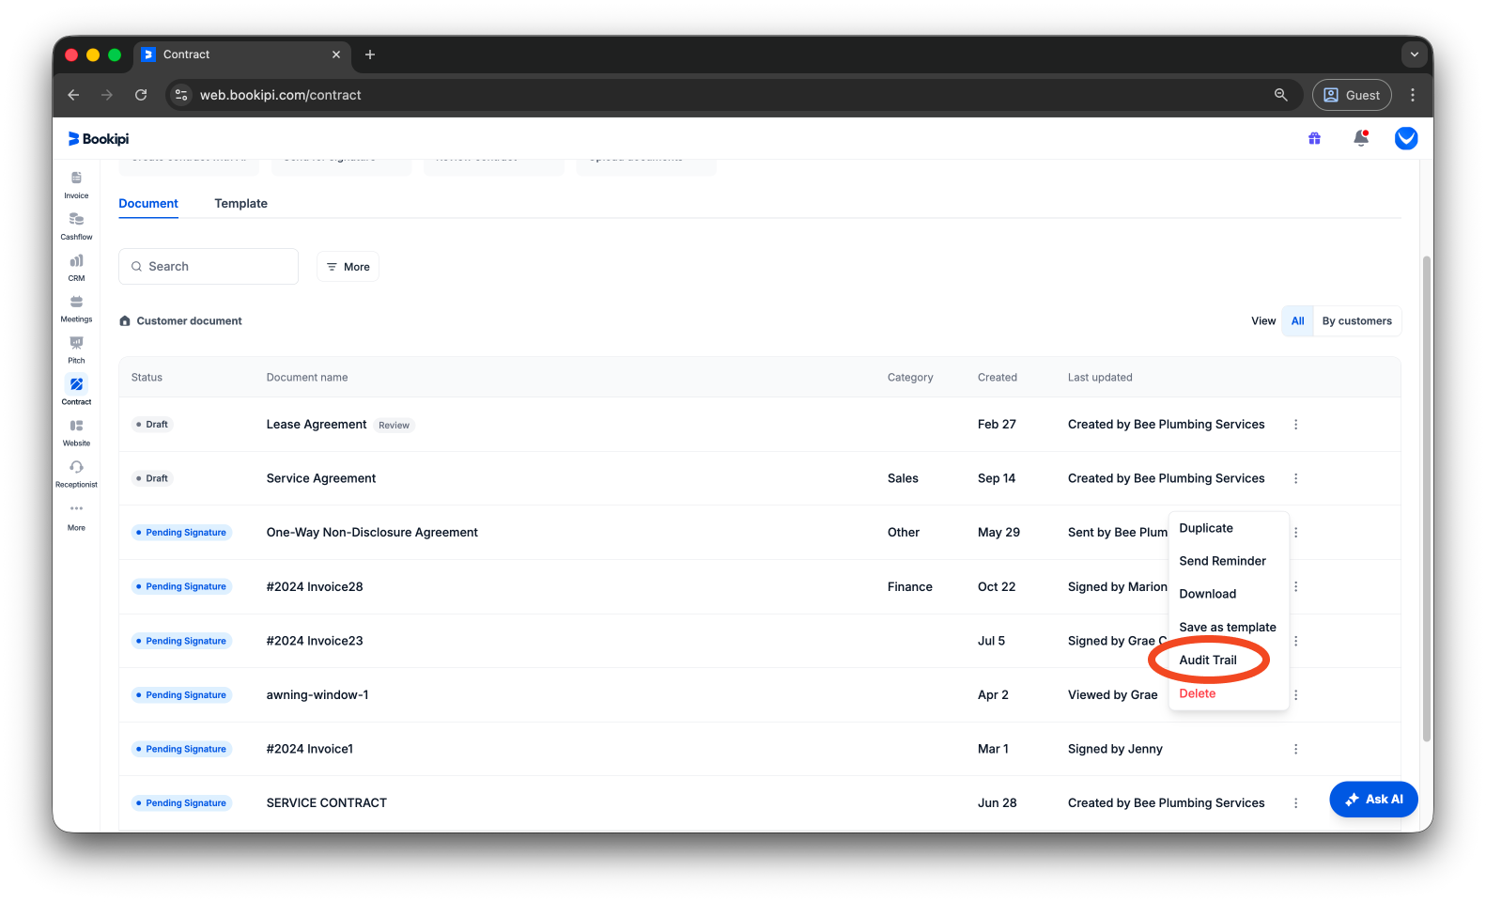Viewport: 1486px width, 902px height.
Task: Open row options for #2024 Invoice23
Action: 1295,641
